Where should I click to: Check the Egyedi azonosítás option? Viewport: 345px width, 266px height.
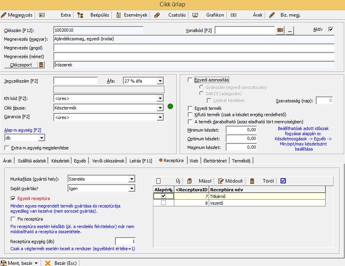coord(190,80)
